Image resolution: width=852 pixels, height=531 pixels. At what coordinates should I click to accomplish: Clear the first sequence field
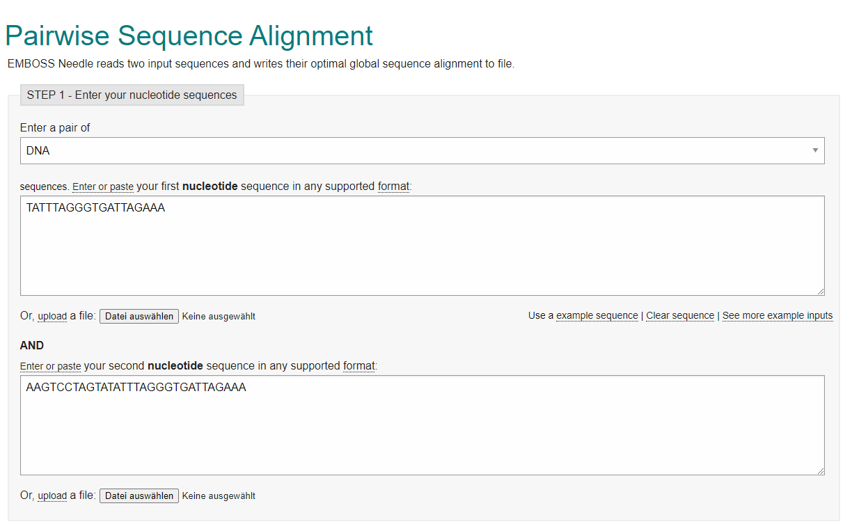click(x=680, y=315)
